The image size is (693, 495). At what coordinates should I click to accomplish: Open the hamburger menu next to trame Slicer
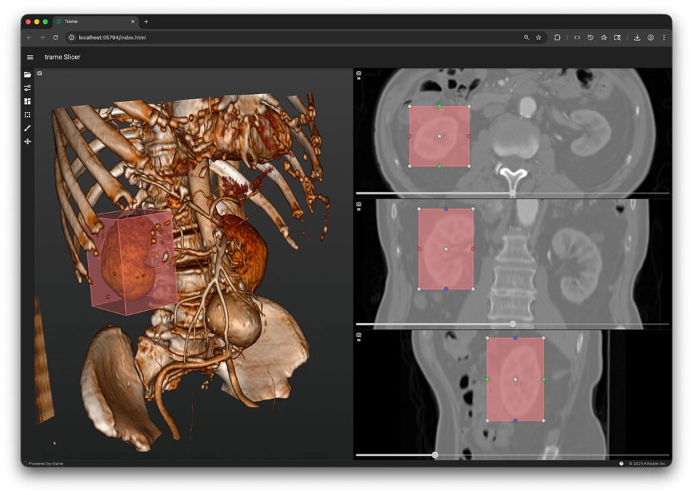(30, 57)
